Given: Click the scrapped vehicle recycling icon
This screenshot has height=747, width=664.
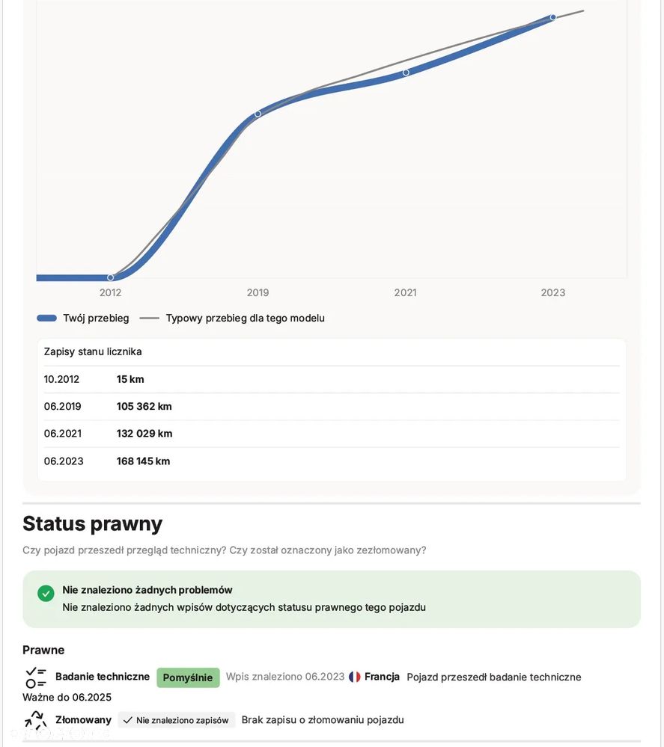Looking at the screenshot, I should click(x=35, y=720).
